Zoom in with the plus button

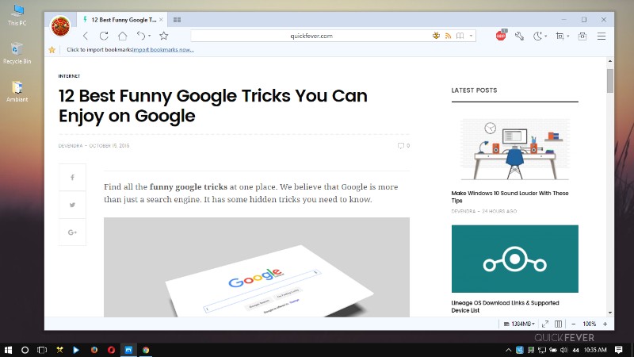605,324
